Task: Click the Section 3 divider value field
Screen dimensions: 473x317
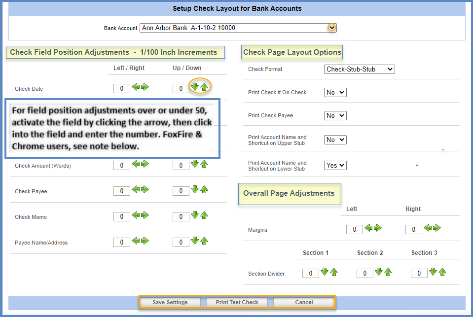Action: [x=419, y=273]
